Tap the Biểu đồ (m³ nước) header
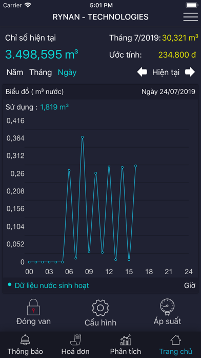The height and width of the screenshot is (358, 201). coord(34,92)
